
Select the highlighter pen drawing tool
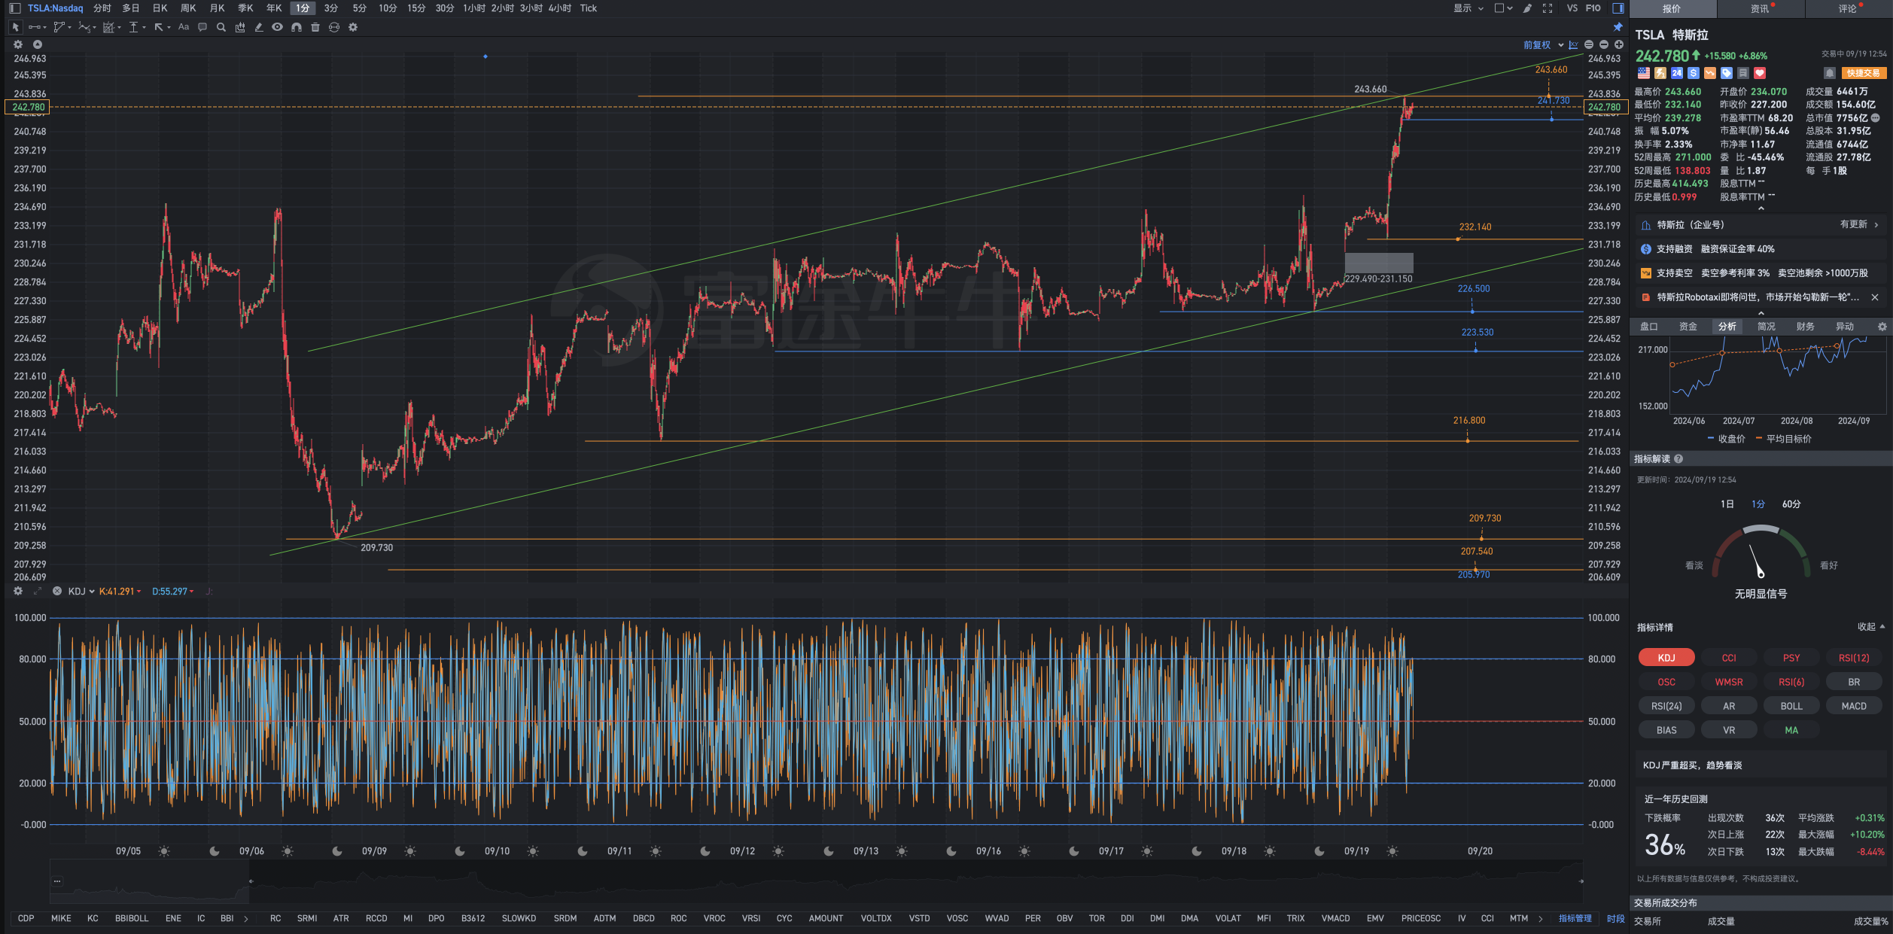tap(258, 27)
